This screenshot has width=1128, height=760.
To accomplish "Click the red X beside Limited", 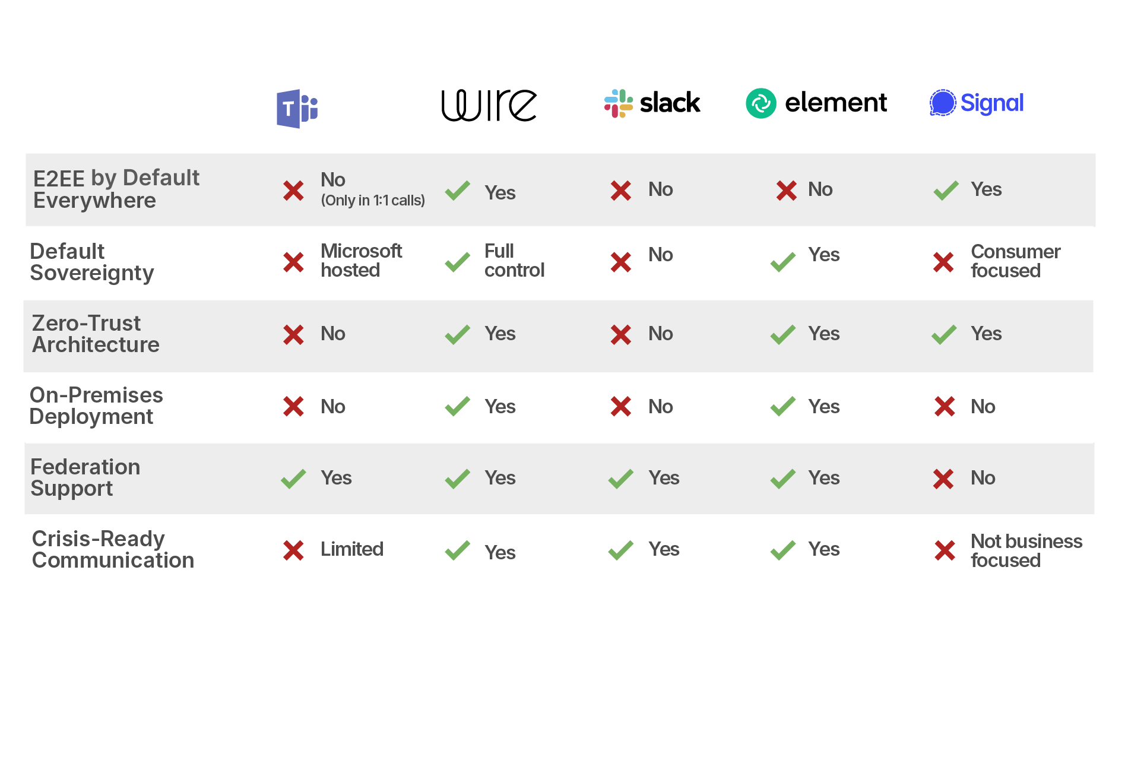I will pyautogui.click(x=293, y=550).
